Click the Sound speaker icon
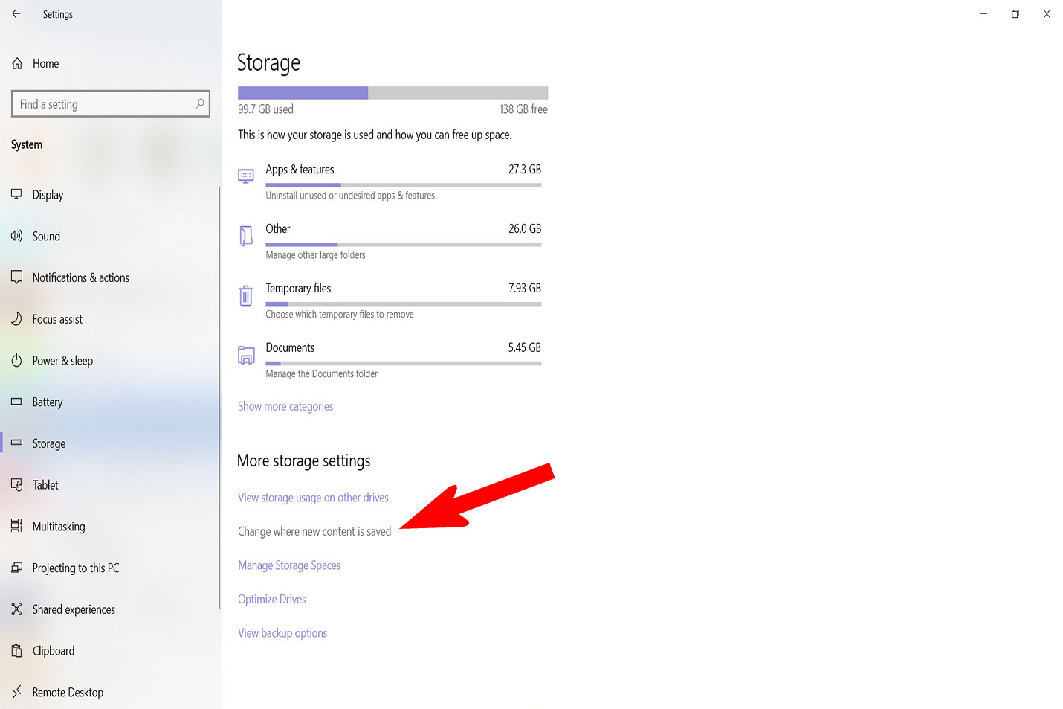This screenshot has width=1063, height=709. [x=16, y=236]
